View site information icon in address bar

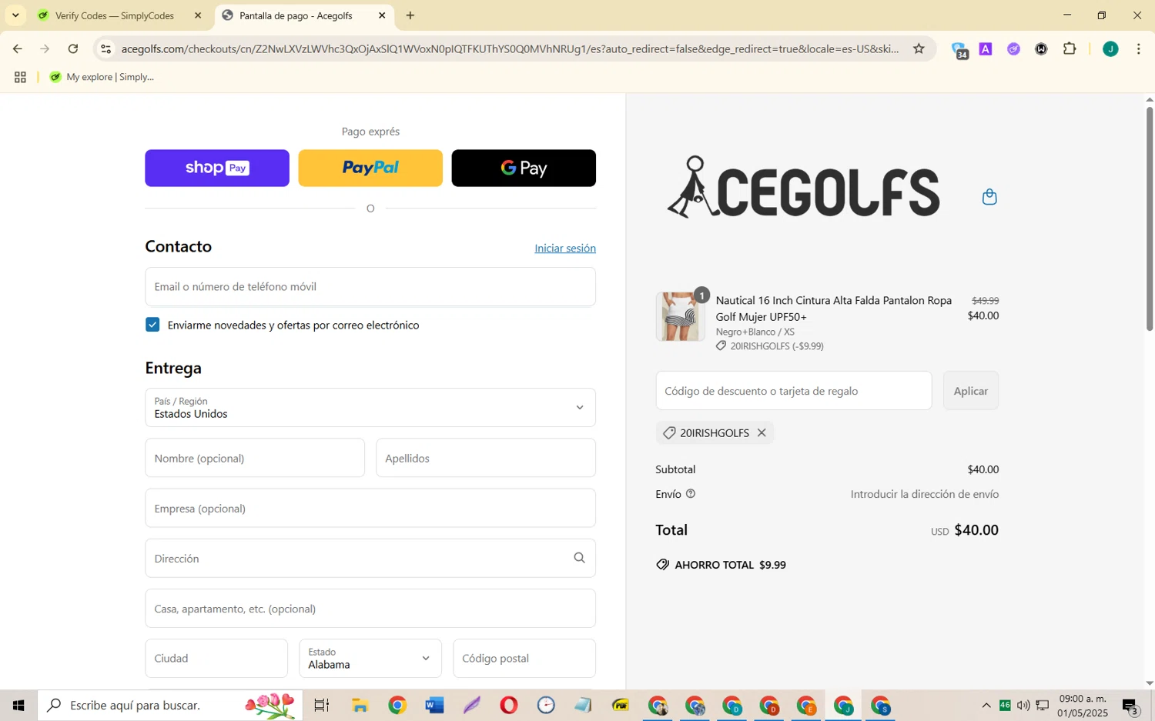pos(106,49)
